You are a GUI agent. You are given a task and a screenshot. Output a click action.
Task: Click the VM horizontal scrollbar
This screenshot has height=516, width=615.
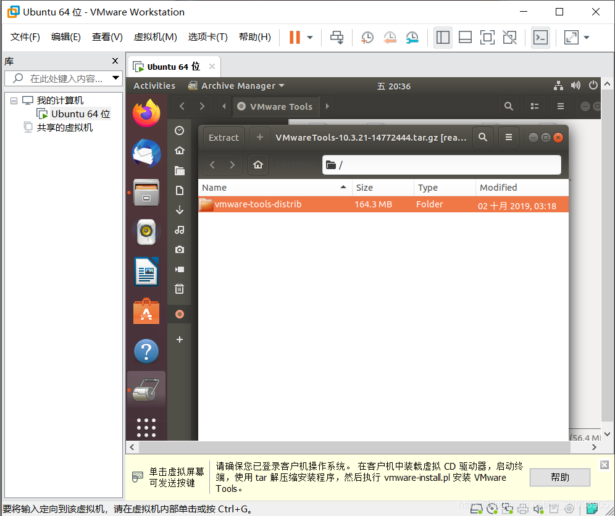(354, 447)
